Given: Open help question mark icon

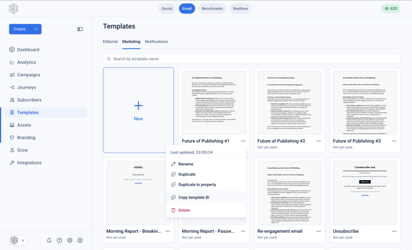Looking at the screenshot, I should (x=60, y=240).
